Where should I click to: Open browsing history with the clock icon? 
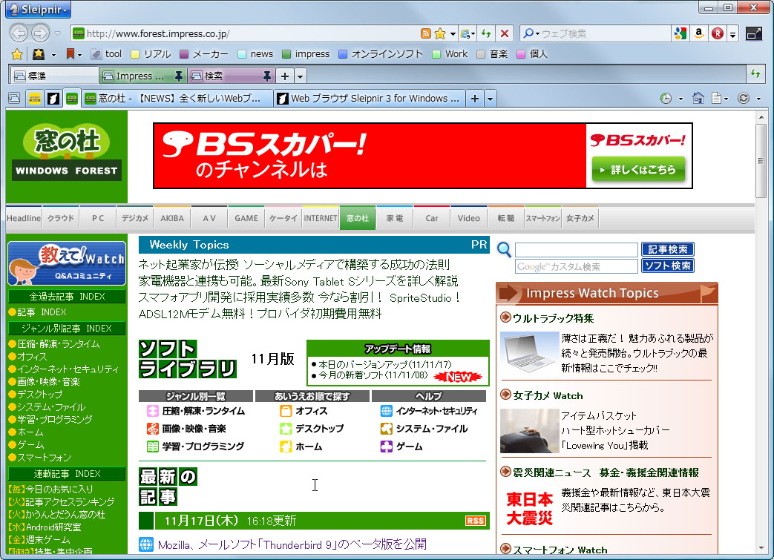tap(666, 97)
